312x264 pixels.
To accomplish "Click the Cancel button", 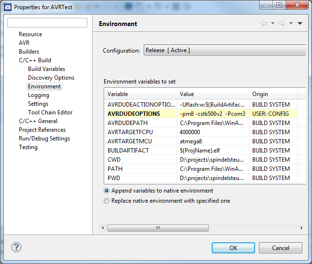I will [x=280, y=248].
